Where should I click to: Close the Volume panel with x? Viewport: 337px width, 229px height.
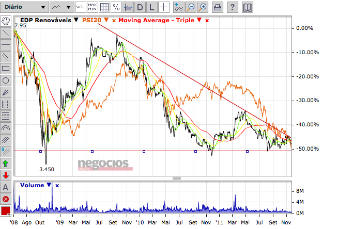pos(57,186)
